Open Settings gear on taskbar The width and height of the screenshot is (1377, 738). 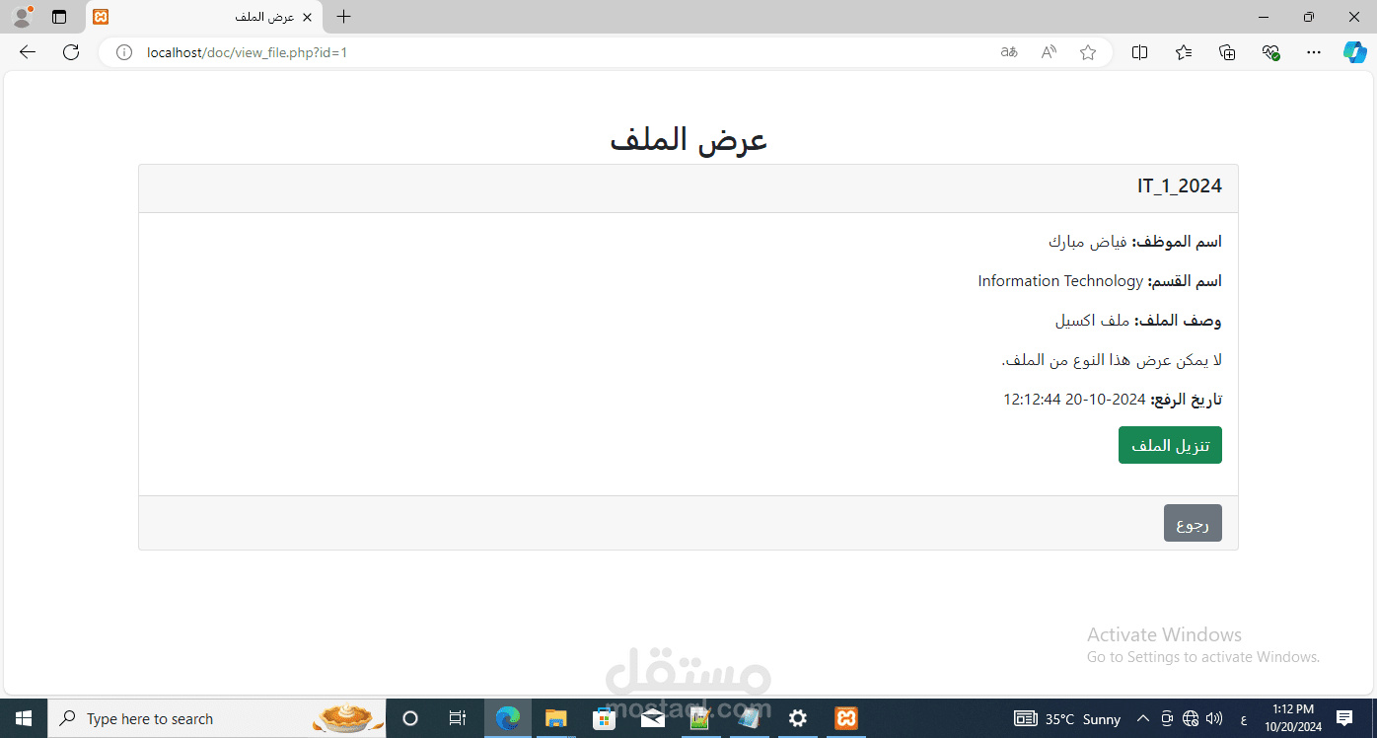coord(798,718)
